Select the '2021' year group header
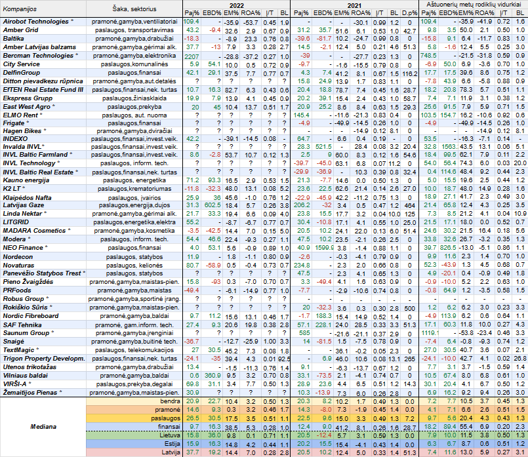 tap(354, 5)
